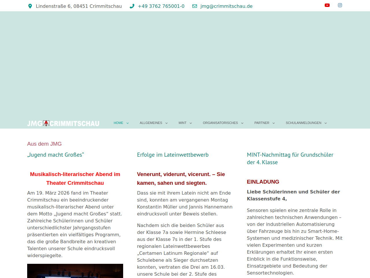Open the Schulanmeldungen dropdown chevron
The image size is (370, 278).
click(x=325, y=123)
